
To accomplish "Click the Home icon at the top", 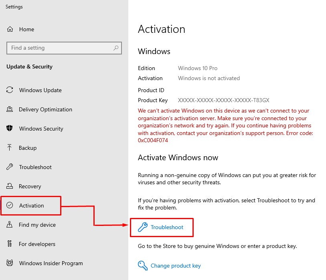I will point(9,29).
